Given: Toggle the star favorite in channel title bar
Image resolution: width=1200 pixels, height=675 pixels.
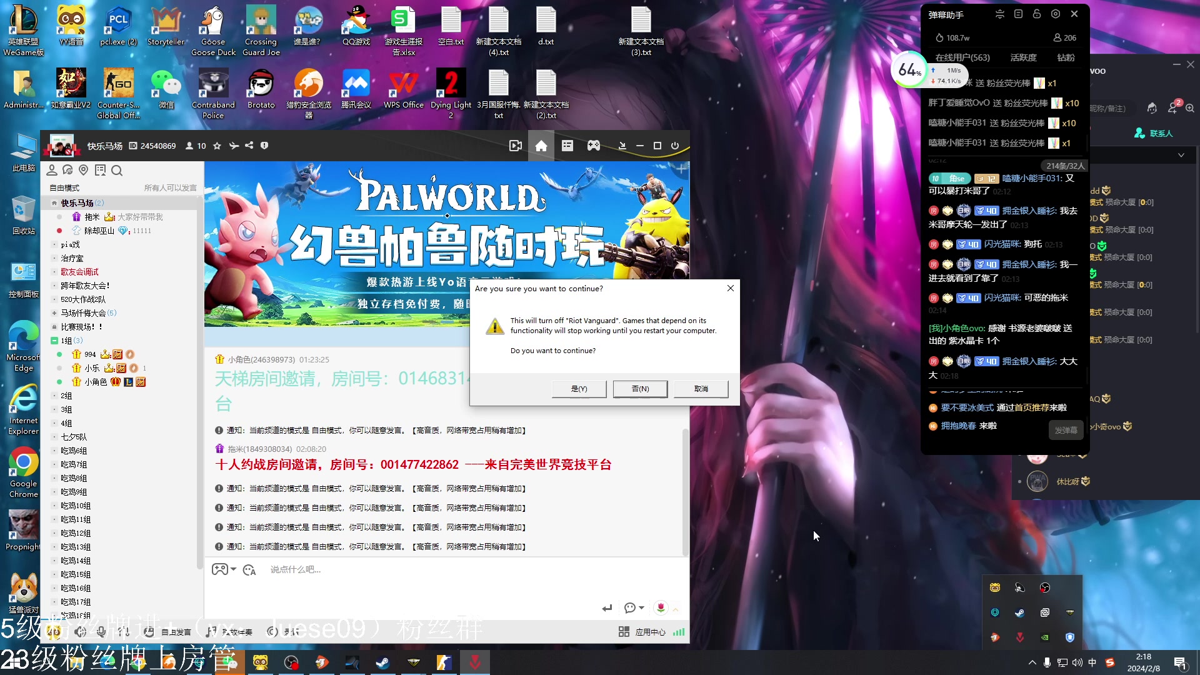Looking at the screenshot, I should pos(217,146).
